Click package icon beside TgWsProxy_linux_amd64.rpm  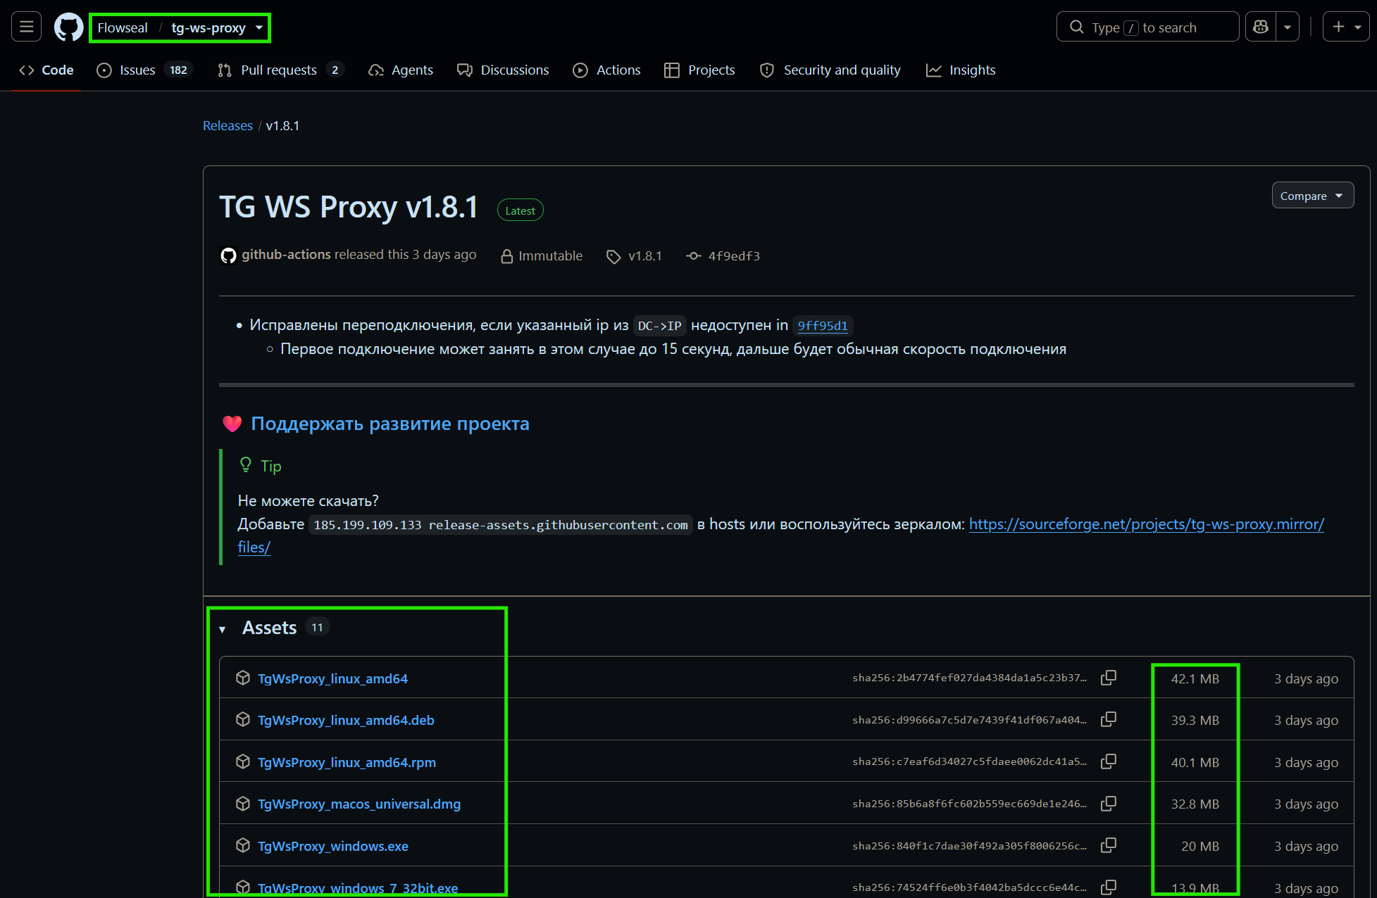[x=243, y=761]
